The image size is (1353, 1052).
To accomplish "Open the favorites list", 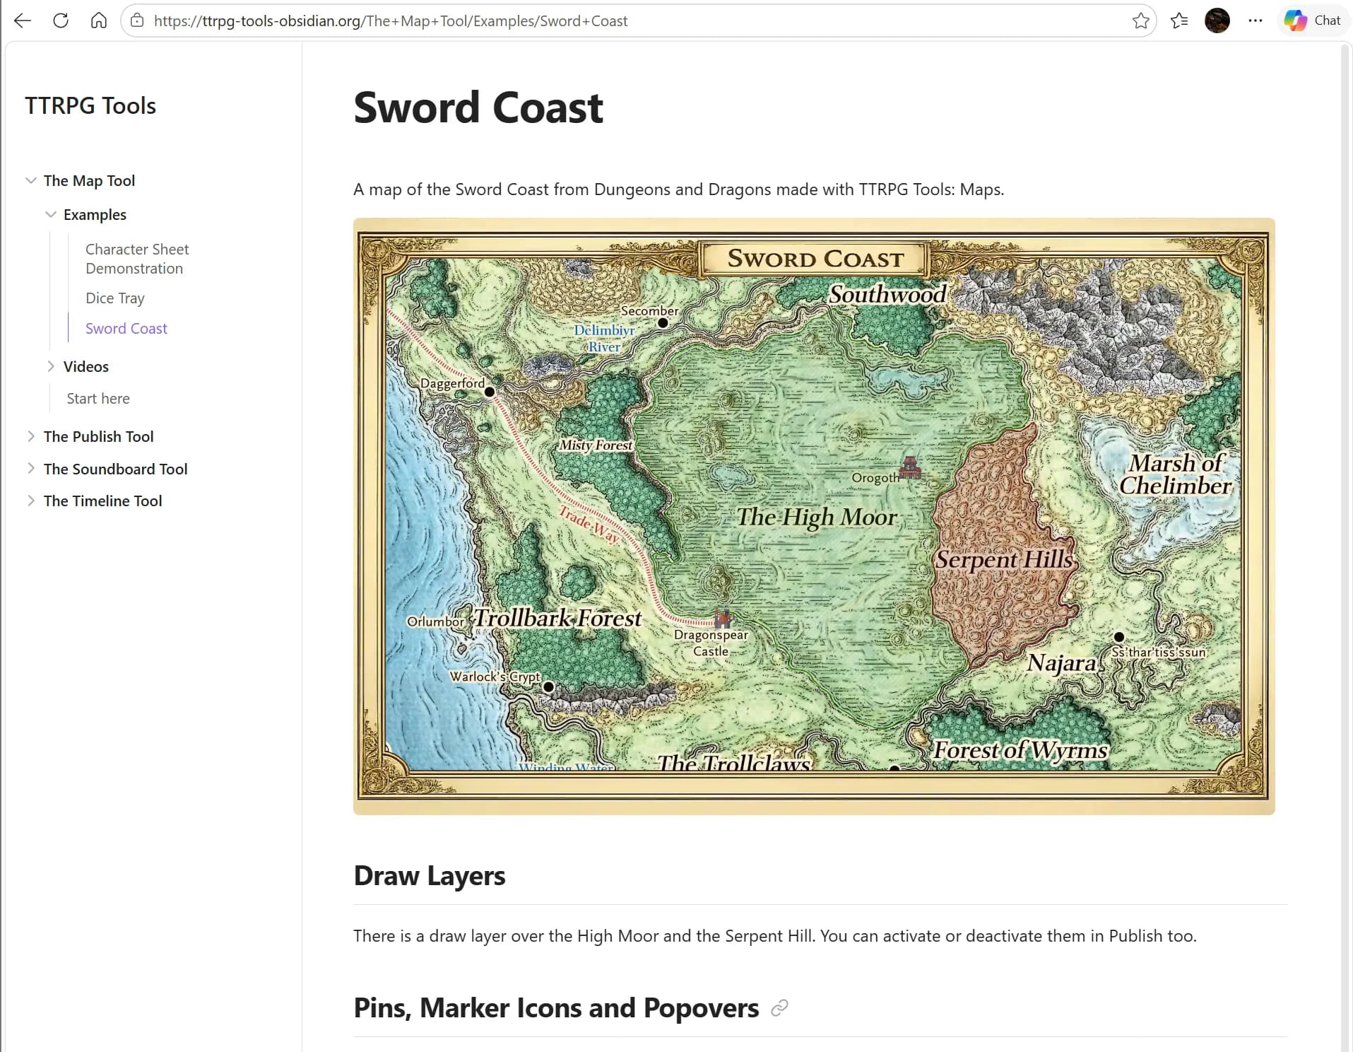I will tap(1179, 21).
